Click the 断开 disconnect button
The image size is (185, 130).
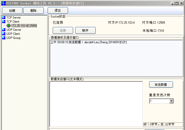point(85,30)
